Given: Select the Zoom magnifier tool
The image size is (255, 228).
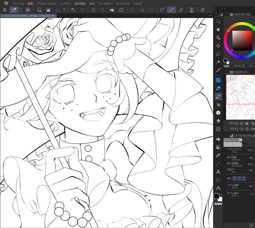Looking at the screenshot, I should (x=218, y=21).
